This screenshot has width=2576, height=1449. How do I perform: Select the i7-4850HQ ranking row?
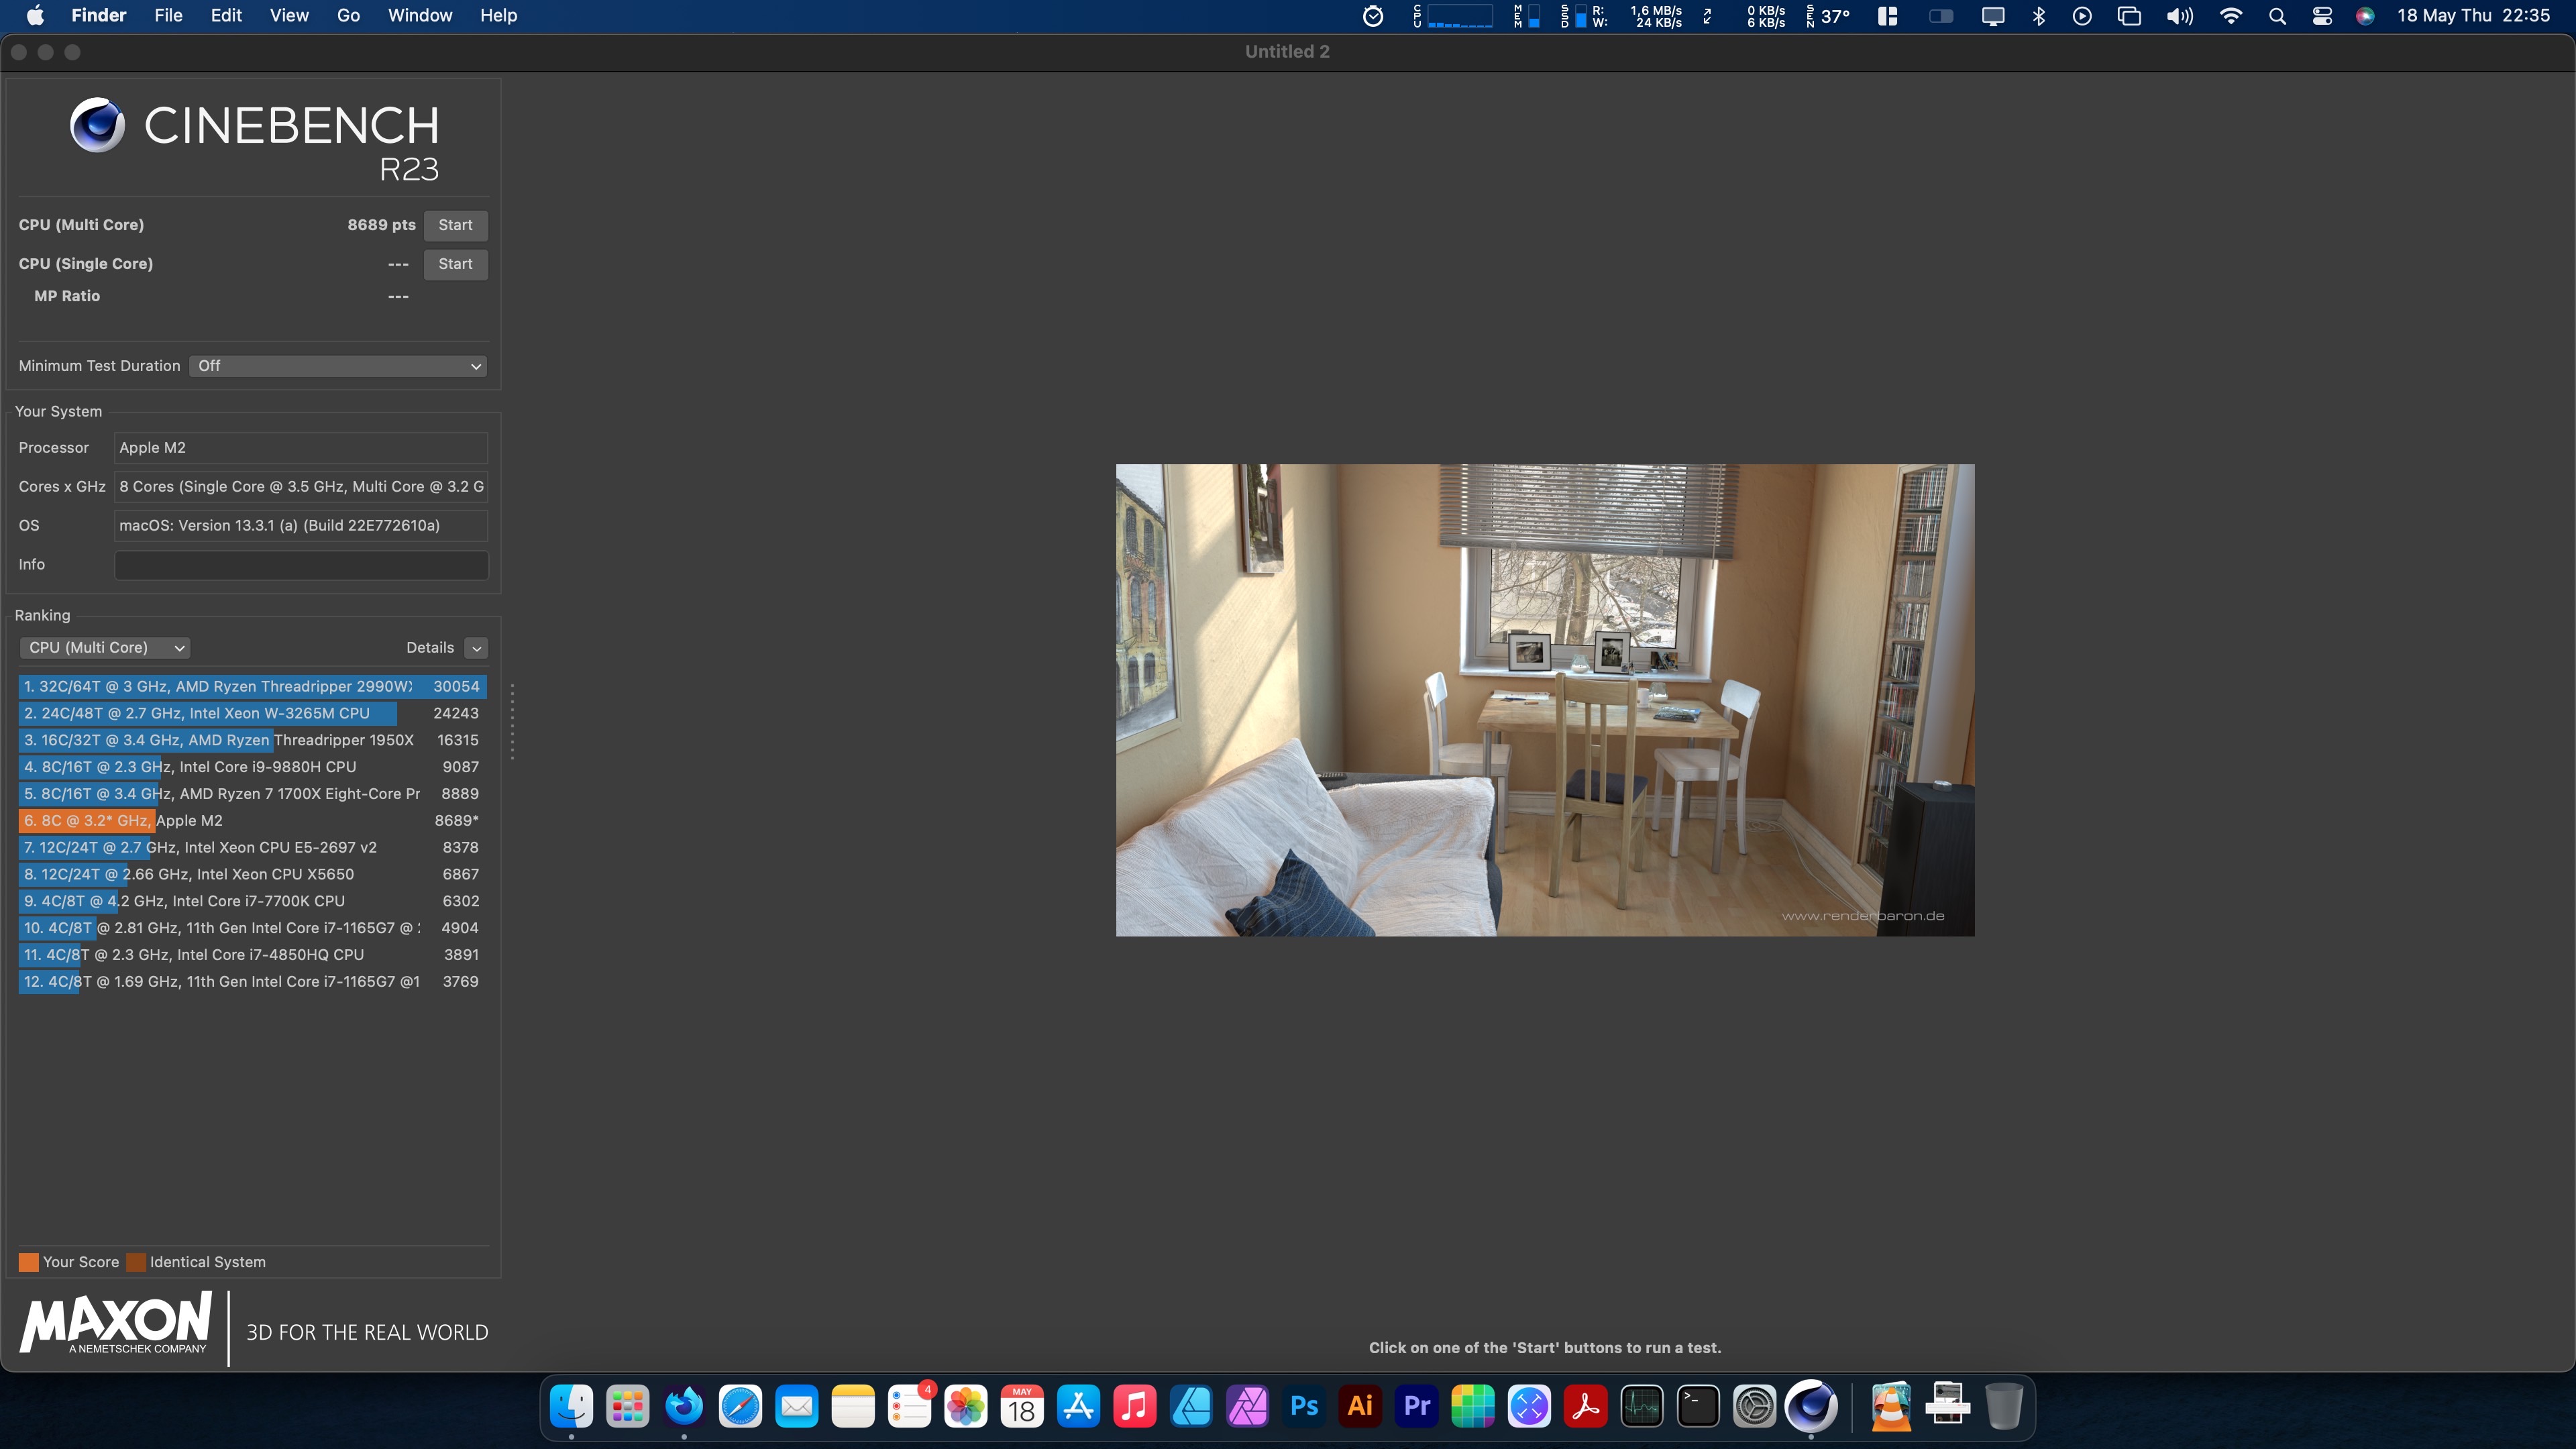[x=252, y=955]
